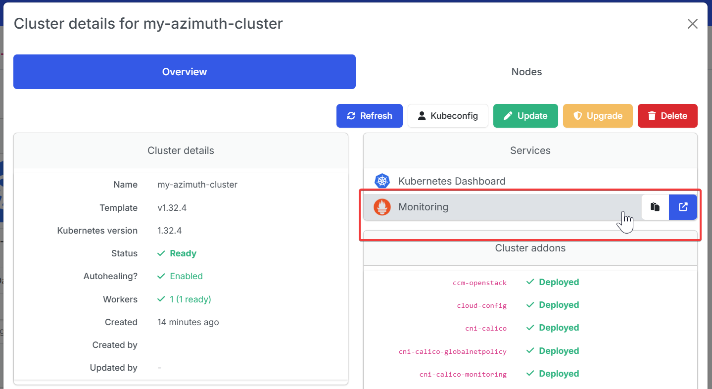Click the trash icon on the Delete button
The height and width of the screenshot is (389, 712).
[652, 116]
